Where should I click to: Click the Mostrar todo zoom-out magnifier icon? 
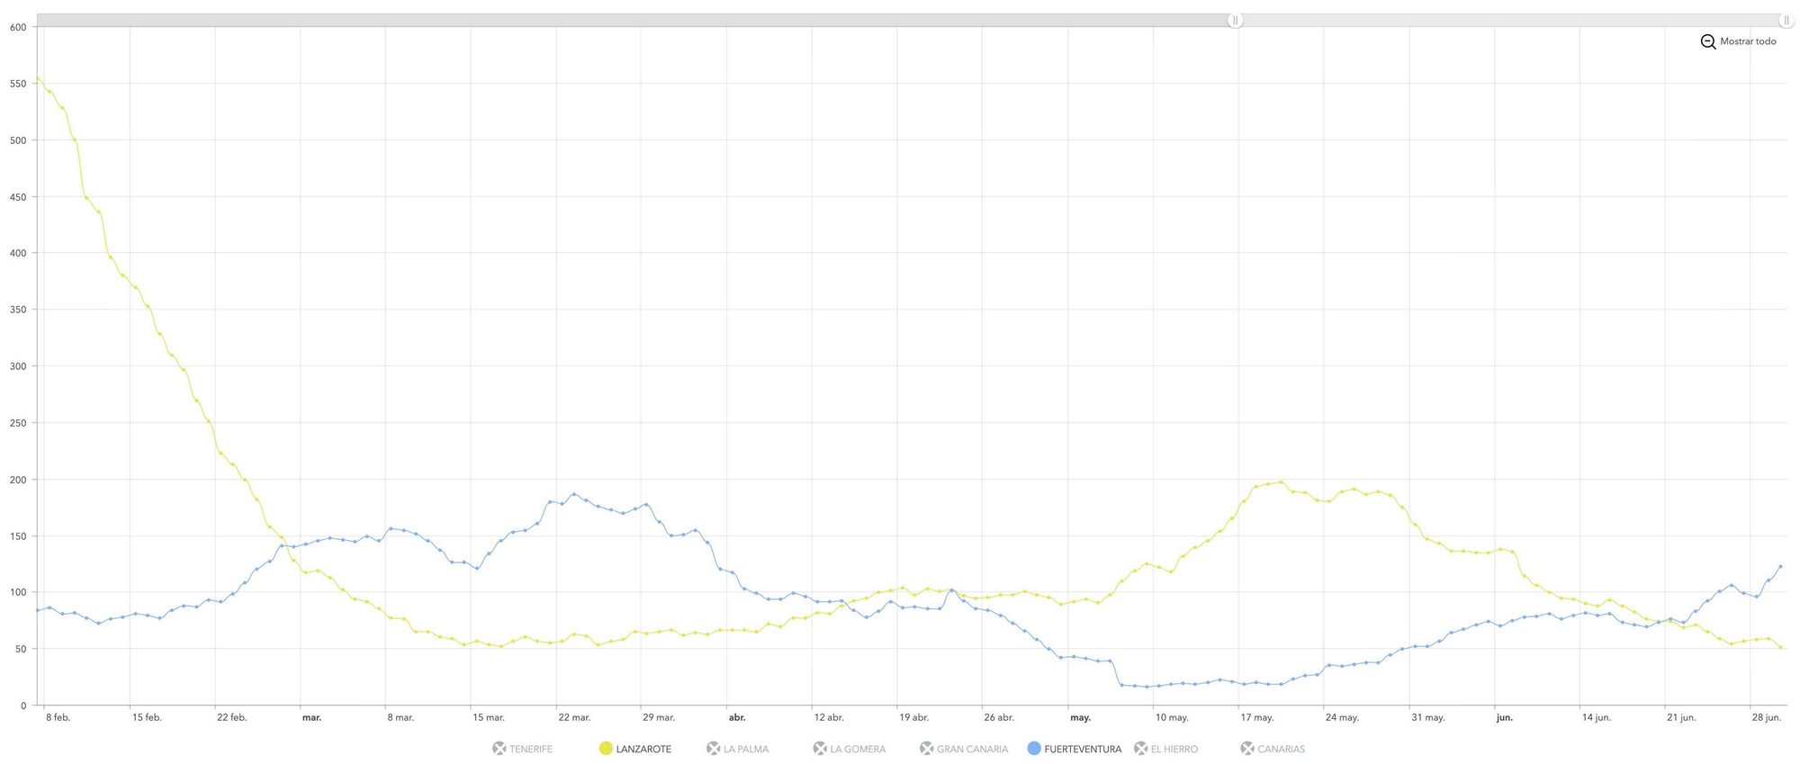point(1707,41)
